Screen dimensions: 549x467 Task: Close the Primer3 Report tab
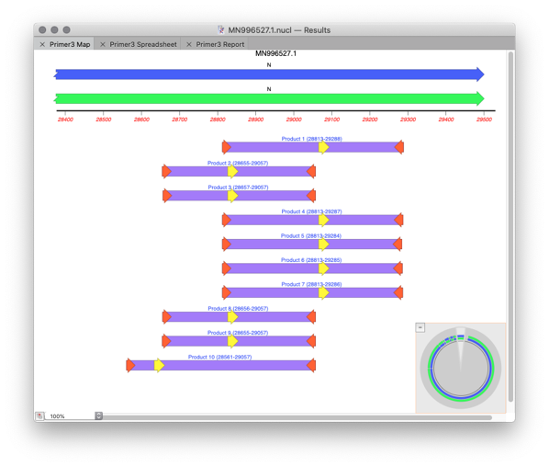(189, 44)
